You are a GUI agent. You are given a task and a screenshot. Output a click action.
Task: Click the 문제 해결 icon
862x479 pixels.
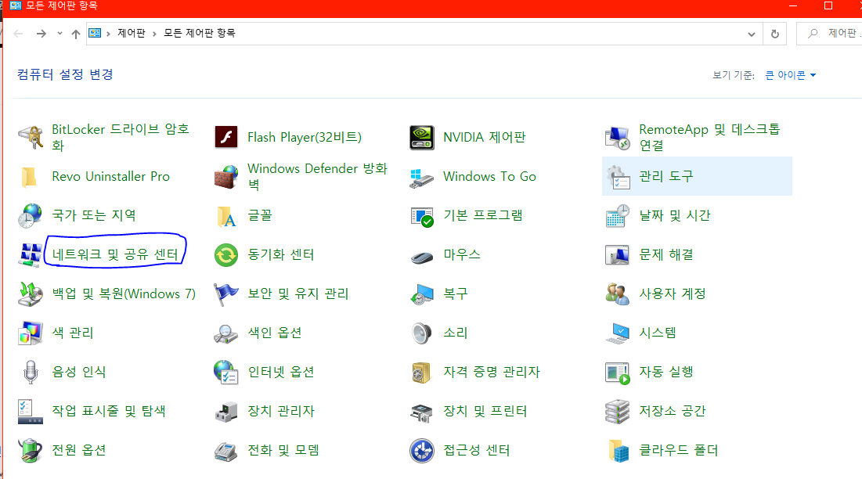tap(618, 255)
